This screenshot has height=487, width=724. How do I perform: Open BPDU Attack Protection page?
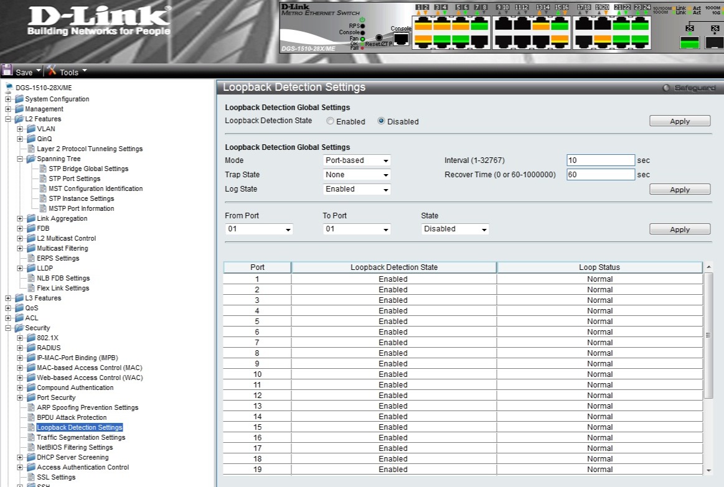(x=72, y=417)
